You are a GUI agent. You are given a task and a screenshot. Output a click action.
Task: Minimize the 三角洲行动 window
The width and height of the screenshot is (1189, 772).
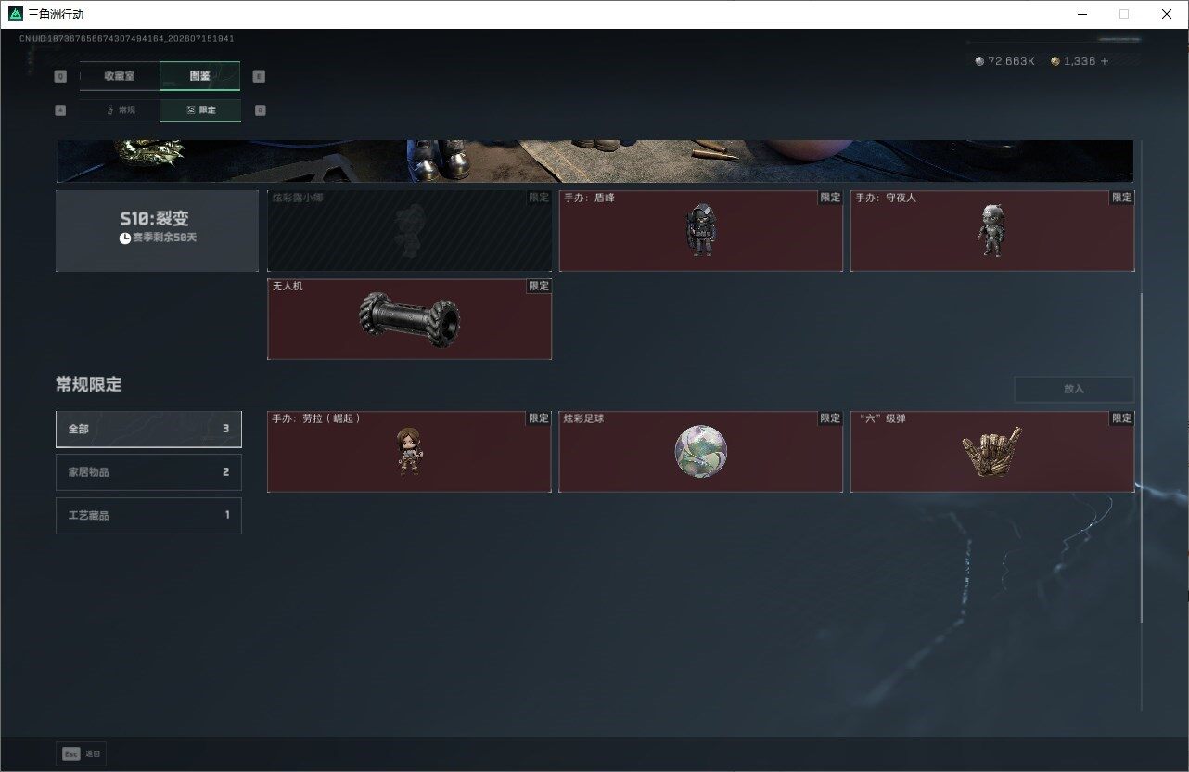1081,14
